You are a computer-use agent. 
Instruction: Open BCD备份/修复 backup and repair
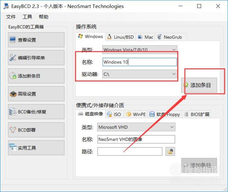pyautogui.click(x=36, y=112)
